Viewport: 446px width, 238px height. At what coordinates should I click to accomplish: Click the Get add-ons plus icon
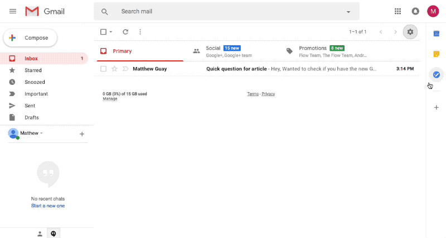pos(437,107)
